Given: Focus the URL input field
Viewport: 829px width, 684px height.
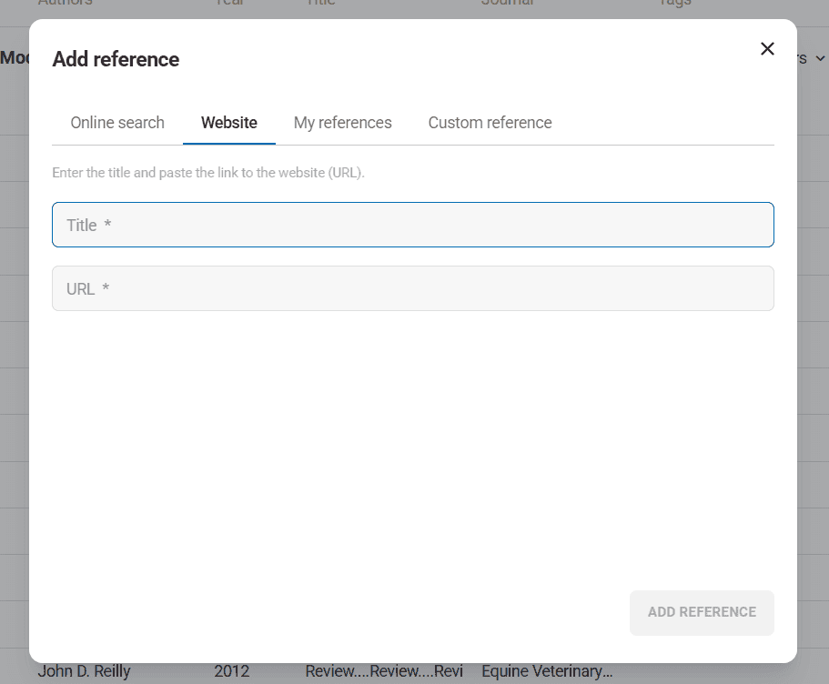Looking at the screenshot, I should pyautogui.click(x=412, y=288).
